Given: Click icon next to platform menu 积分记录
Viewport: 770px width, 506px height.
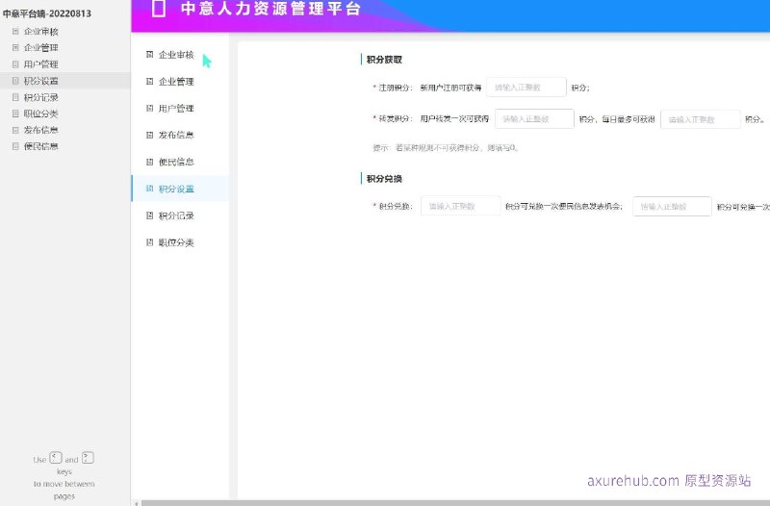Looking at the screenshot, I should tap(150, 215).
